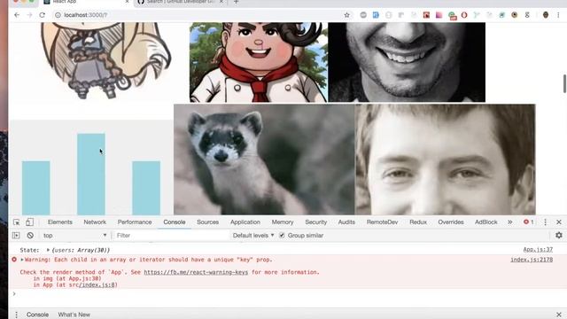Open the top JavaScript context dropdown
Screen dimensions: 567x319
click(74, 236)
